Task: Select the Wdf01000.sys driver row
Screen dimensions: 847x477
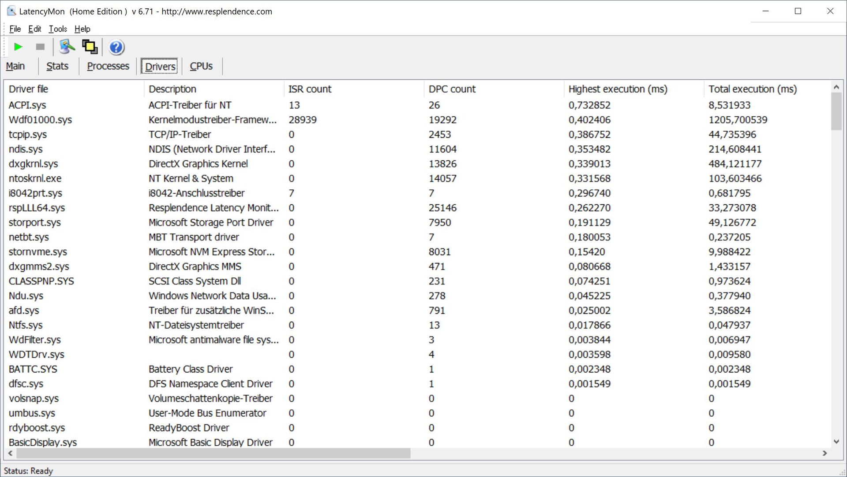Action: pyautogui.click(x=40, y=120)
